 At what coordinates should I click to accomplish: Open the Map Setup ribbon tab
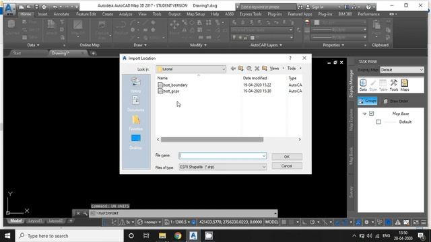[196, 14]
